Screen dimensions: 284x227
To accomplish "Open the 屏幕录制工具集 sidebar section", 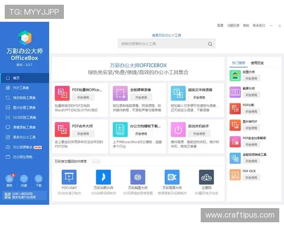I will 25,127.
